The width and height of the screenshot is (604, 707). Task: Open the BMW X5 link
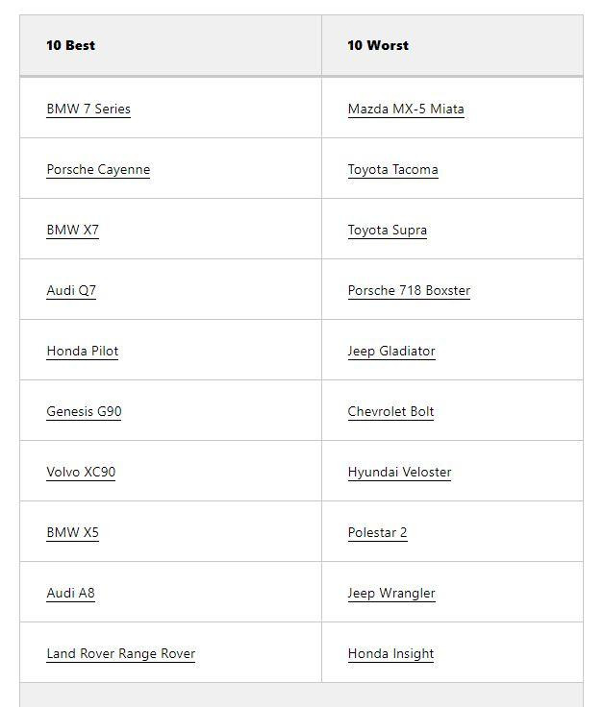(x=72, y=532)
